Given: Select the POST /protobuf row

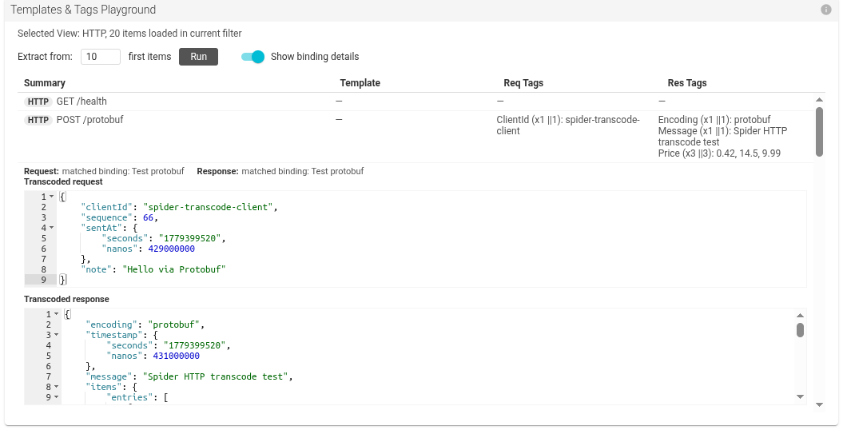Looking at the screenshot, I should click(x=415, y=137).
